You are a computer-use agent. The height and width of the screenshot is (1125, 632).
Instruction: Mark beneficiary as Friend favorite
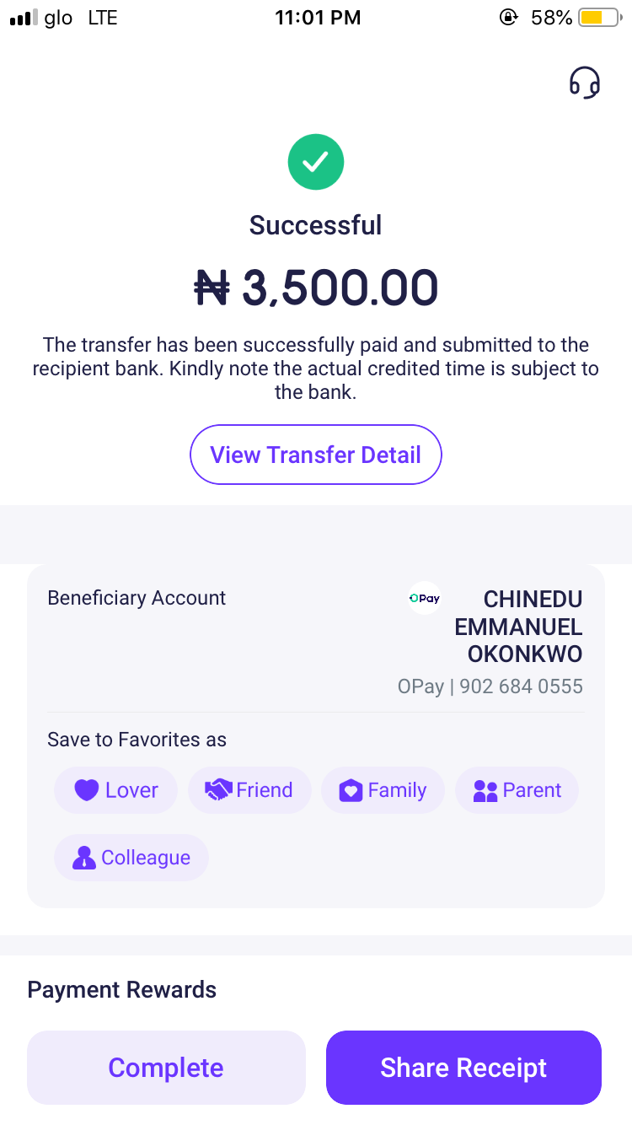249,790
